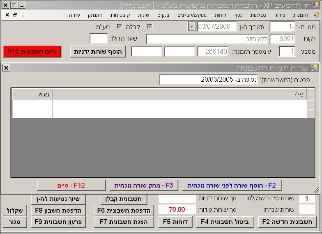
Task: Restore the inner document window from the menu bar
Action: (x=15, y=15)
